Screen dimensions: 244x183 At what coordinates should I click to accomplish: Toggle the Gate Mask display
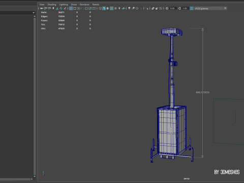pyautogui.click(x=82, y=8)
